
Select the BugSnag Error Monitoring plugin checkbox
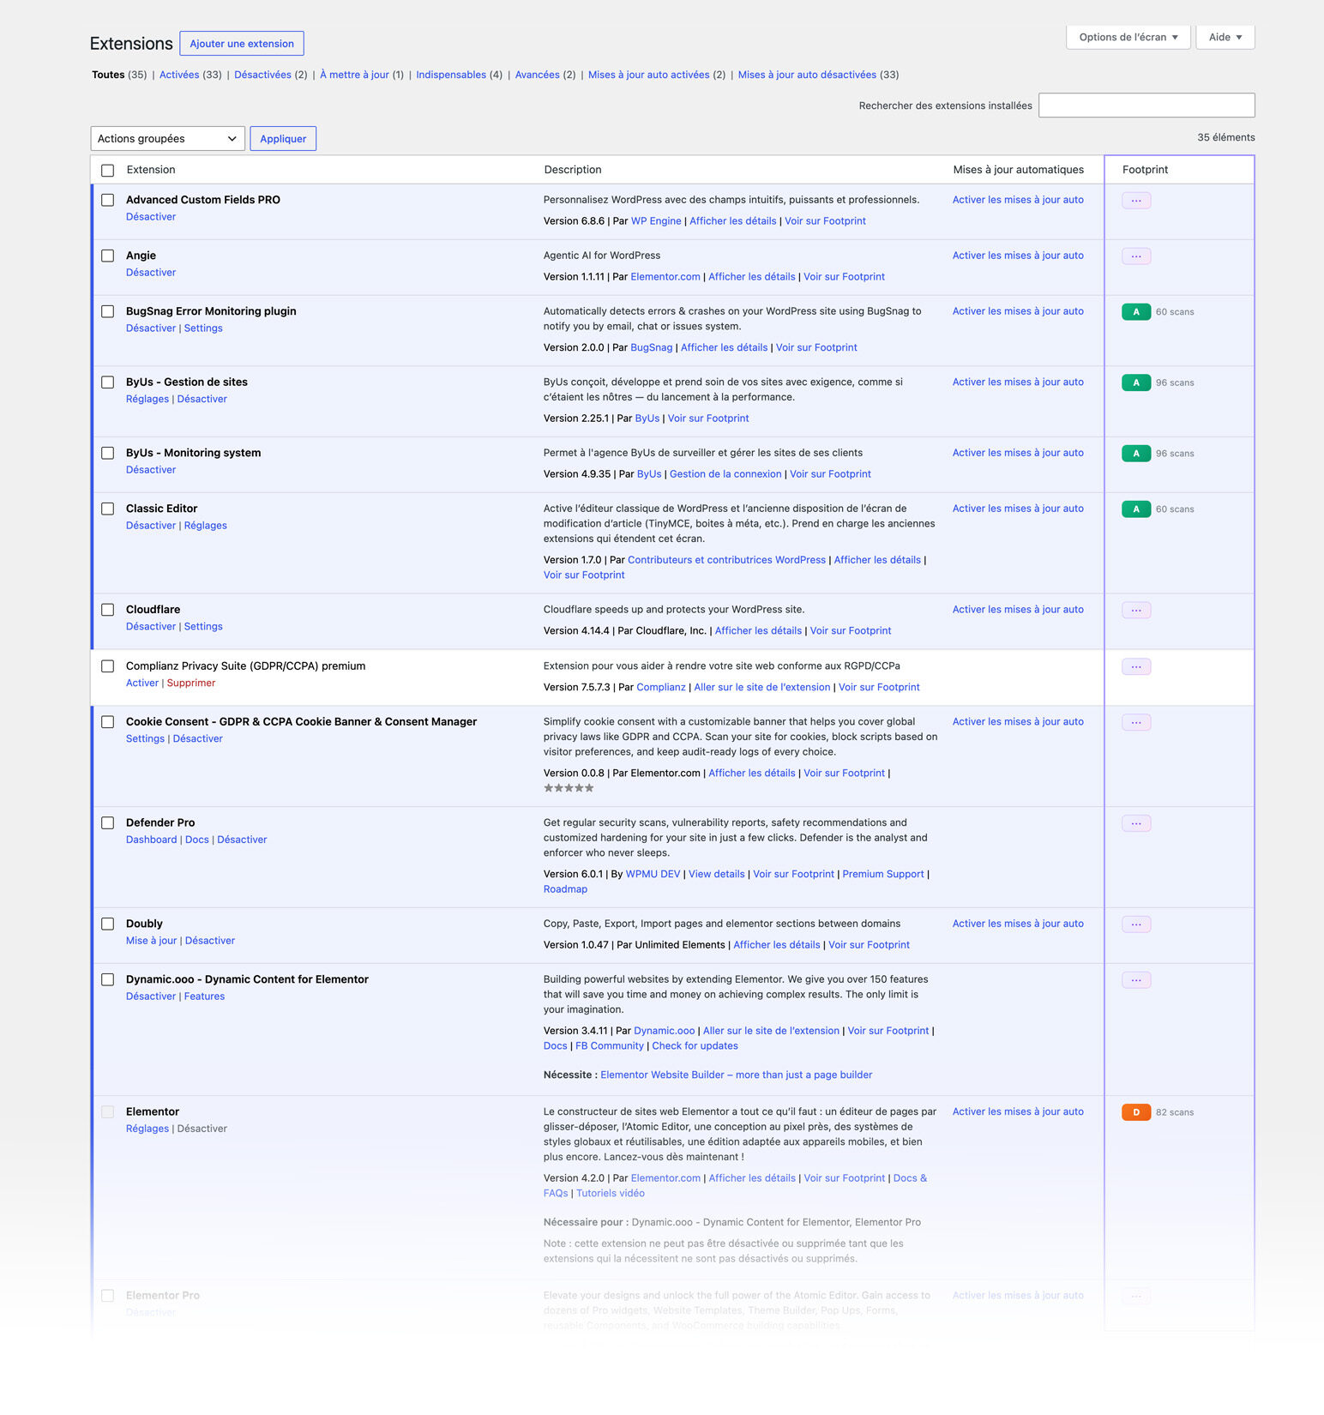pos(108,311)
